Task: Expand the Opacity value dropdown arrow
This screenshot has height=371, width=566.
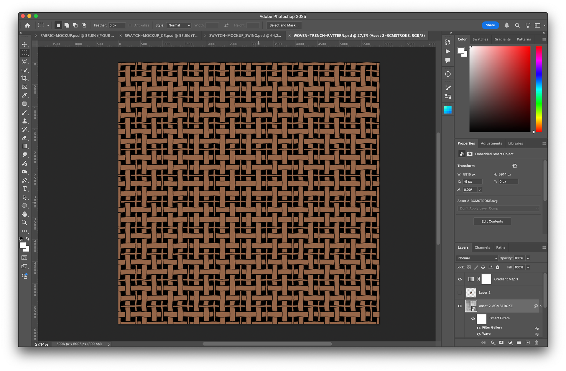Action: point(528,258)
